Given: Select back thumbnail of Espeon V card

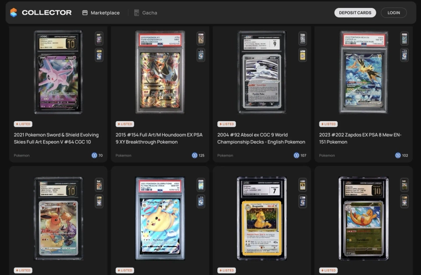Looking at the screenshot, I should [x=99, y=55].
